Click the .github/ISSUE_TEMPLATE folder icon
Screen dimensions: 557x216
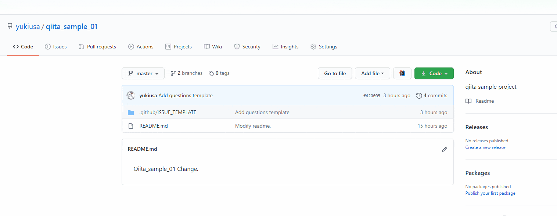pyautogui.click(x=131, y=112)
